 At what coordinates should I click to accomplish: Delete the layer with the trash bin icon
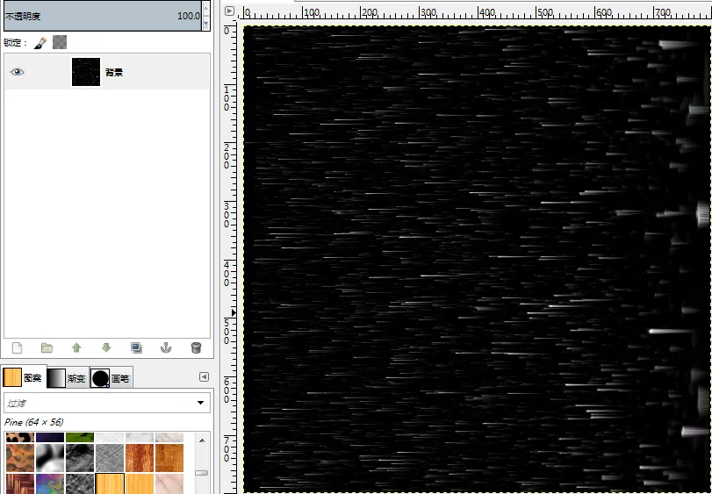point(196,348)
